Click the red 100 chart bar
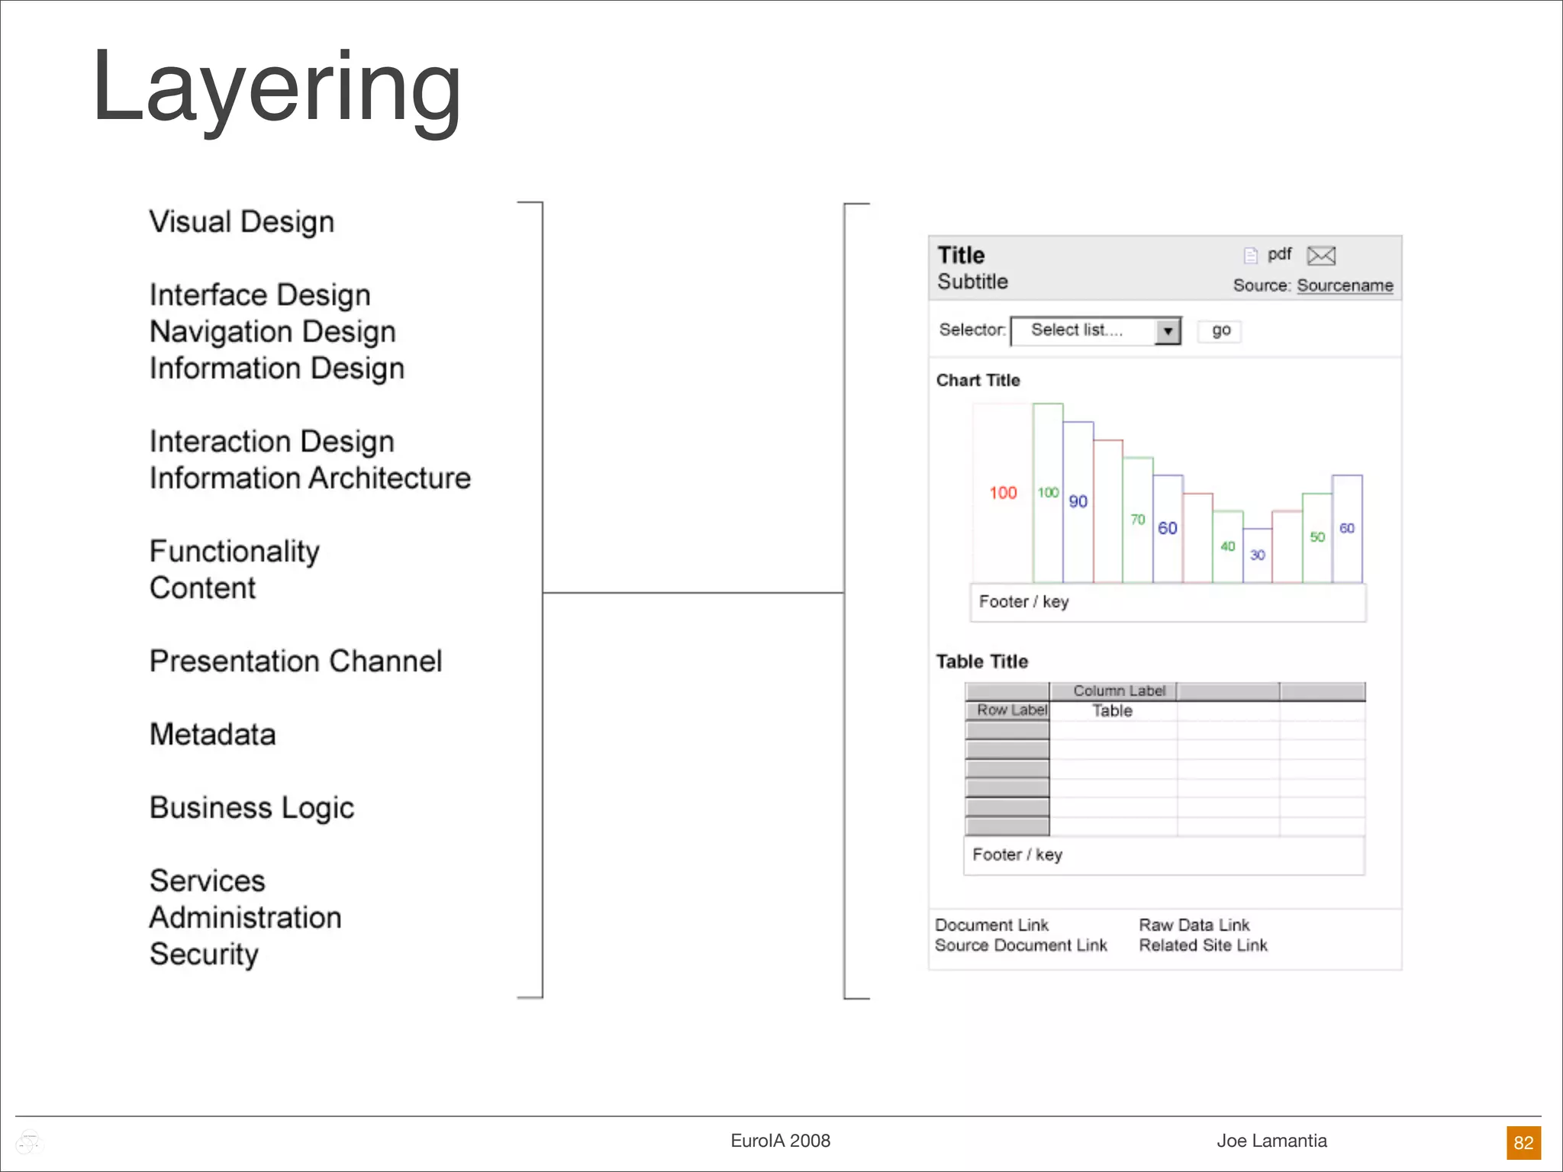 coord(1003,493)
